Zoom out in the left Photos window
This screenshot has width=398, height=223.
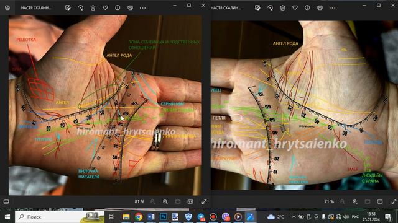(152, 201)
